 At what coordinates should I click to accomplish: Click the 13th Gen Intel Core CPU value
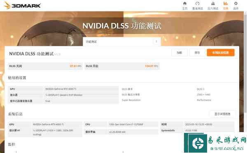126,124
